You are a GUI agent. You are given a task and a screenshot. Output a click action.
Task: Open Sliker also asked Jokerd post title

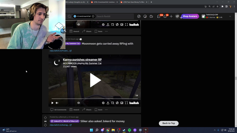coord(103,121)
